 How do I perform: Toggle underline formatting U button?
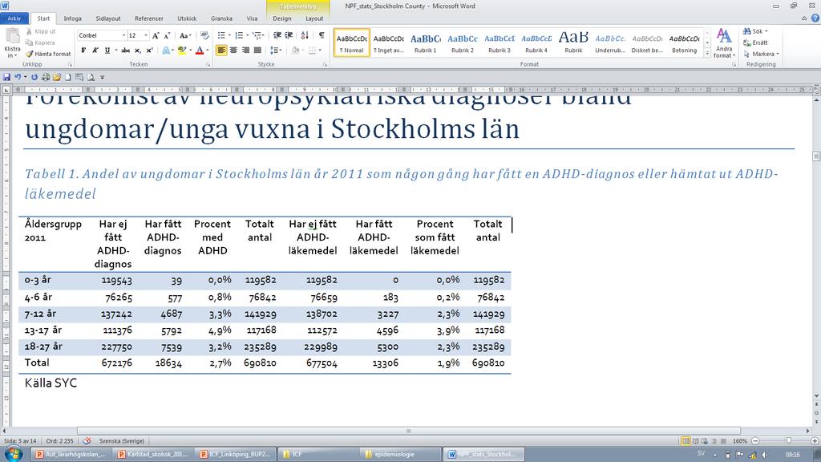coord(107,51)
